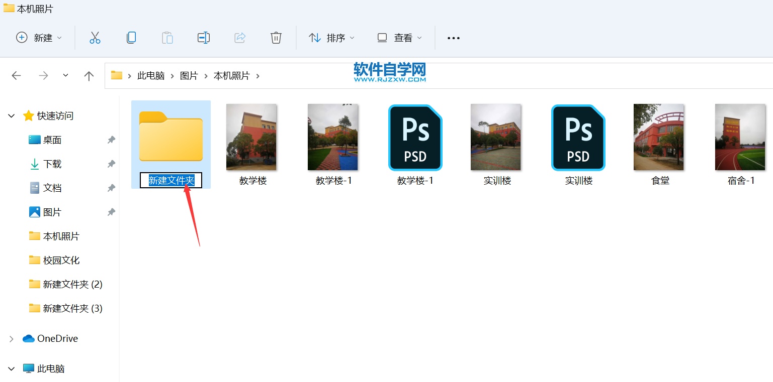Expand the OneDrive tree node
Image resolution: width=773 pixels, height=382 pixels.
point(11,339)
